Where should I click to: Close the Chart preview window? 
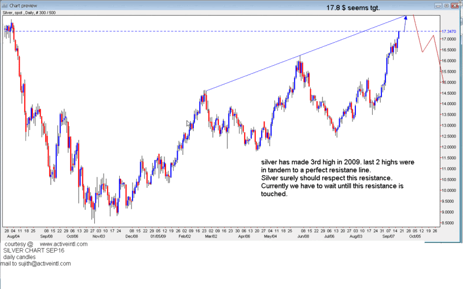click(455, 5)
